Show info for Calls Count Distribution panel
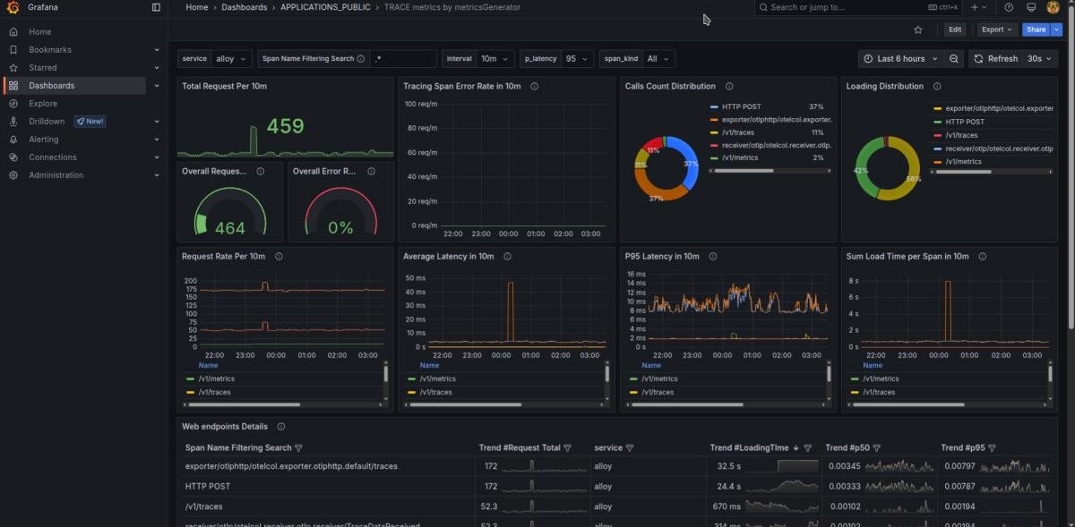1075x527 pixels. click(x=727, y=87)
